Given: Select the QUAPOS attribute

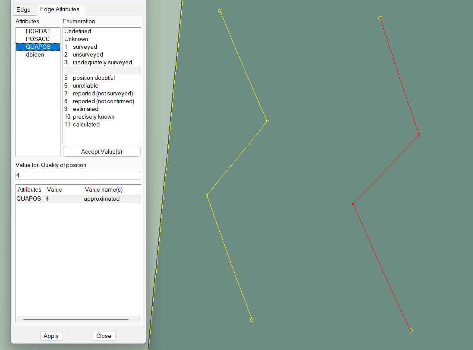Looking at the screenshot, I should (x=38, y=47).
